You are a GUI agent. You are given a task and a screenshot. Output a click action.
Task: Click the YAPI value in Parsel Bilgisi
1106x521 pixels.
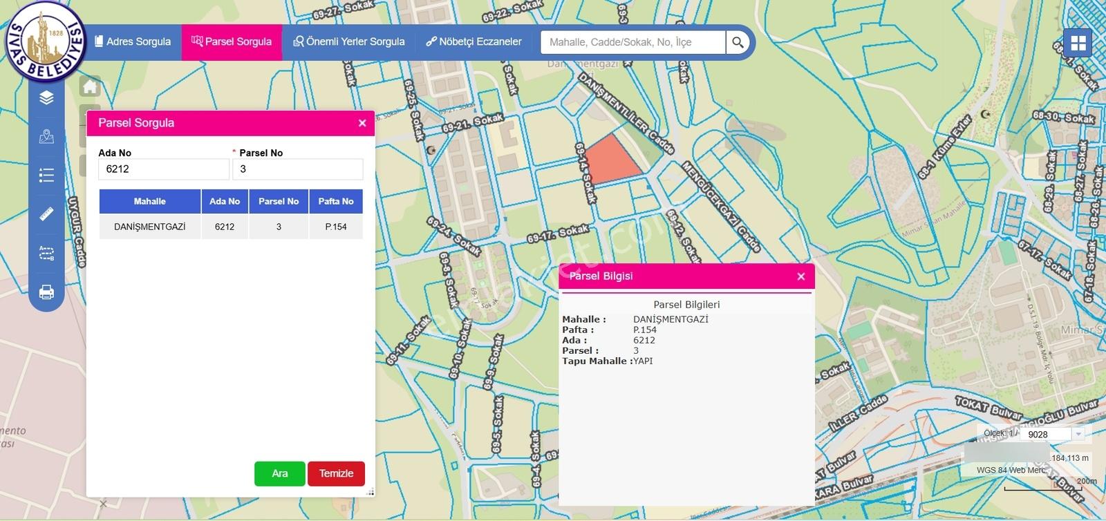pyautogui.click(x=643, y=361)
